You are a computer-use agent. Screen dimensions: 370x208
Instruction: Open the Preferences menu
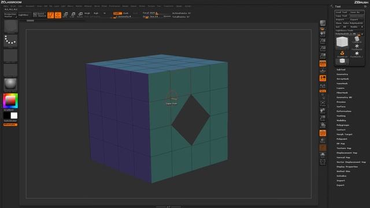pos(114,6)
